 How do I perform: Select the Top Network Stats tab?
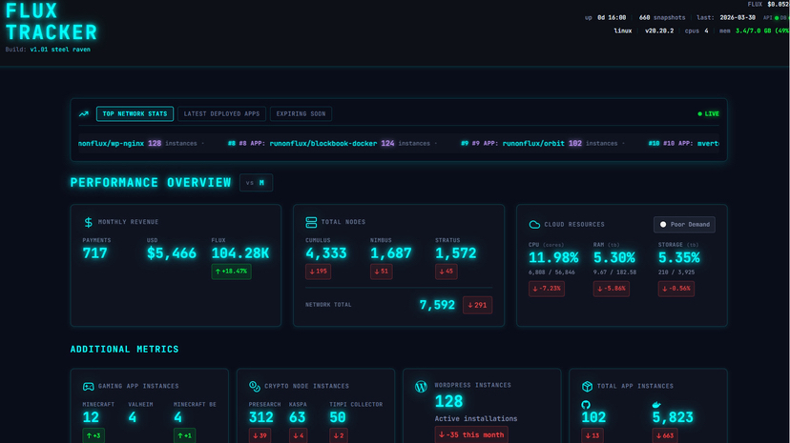pos(135,113)
